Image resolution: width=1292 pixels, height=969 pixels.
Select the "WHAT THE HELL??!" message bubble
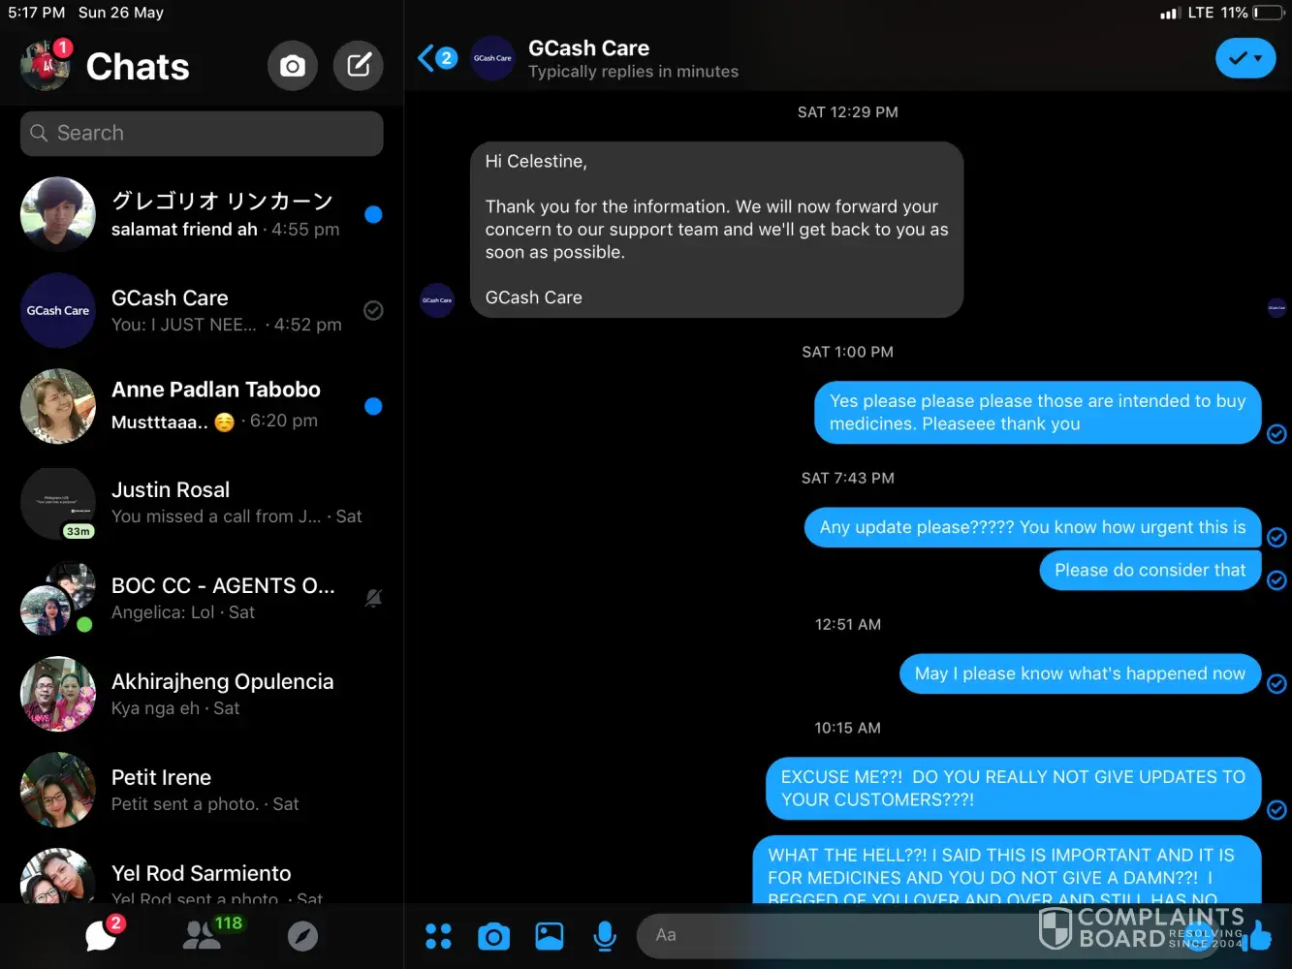[1007, 870]
